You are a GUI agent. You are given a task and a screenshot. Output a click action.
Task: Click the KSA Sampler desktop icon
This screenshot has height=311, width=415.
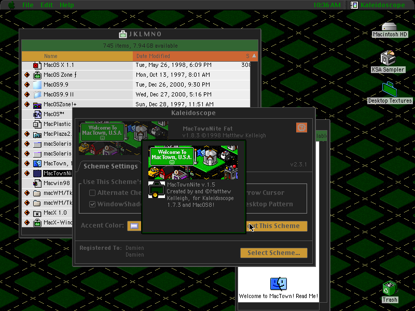pyautogui.click(x=388, y=58)
